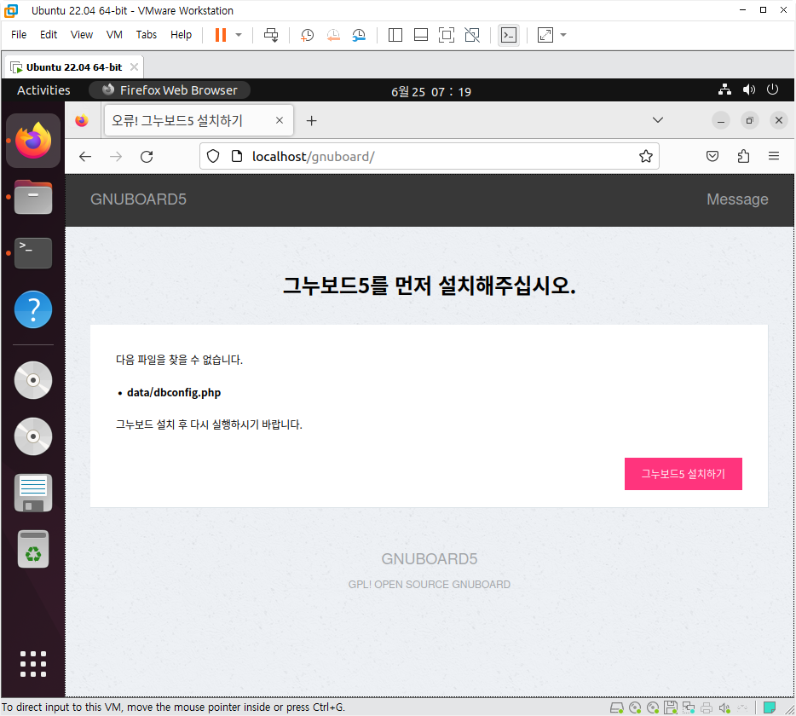Open the power menu in the Ubuntu top bar
This screenshot has height=716, width=796.
click(773, 89)
